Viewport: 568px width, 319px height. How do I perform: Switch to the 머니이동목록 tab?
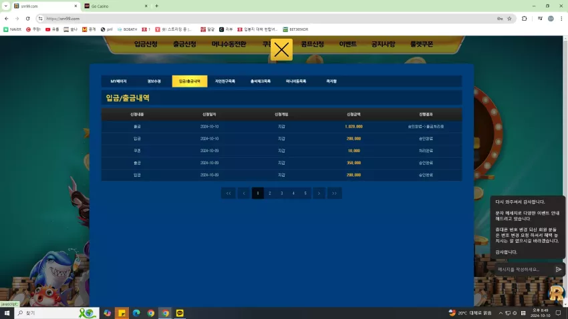[x=296, y=81]
